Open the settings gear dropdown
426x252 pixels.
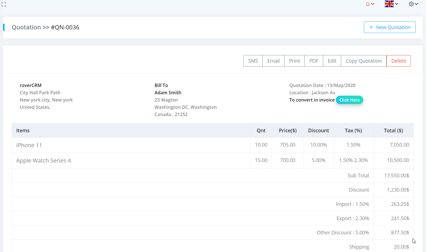[x=413, y=4]
